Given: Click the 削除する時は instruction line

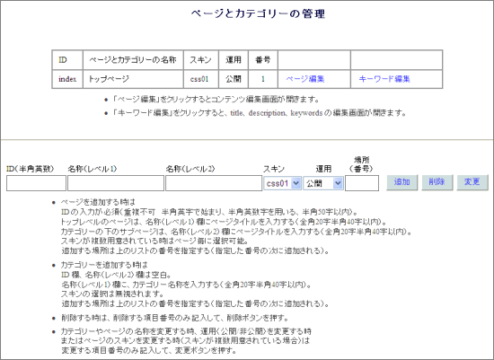Looking at the screenshot, I should pos(175,318).
